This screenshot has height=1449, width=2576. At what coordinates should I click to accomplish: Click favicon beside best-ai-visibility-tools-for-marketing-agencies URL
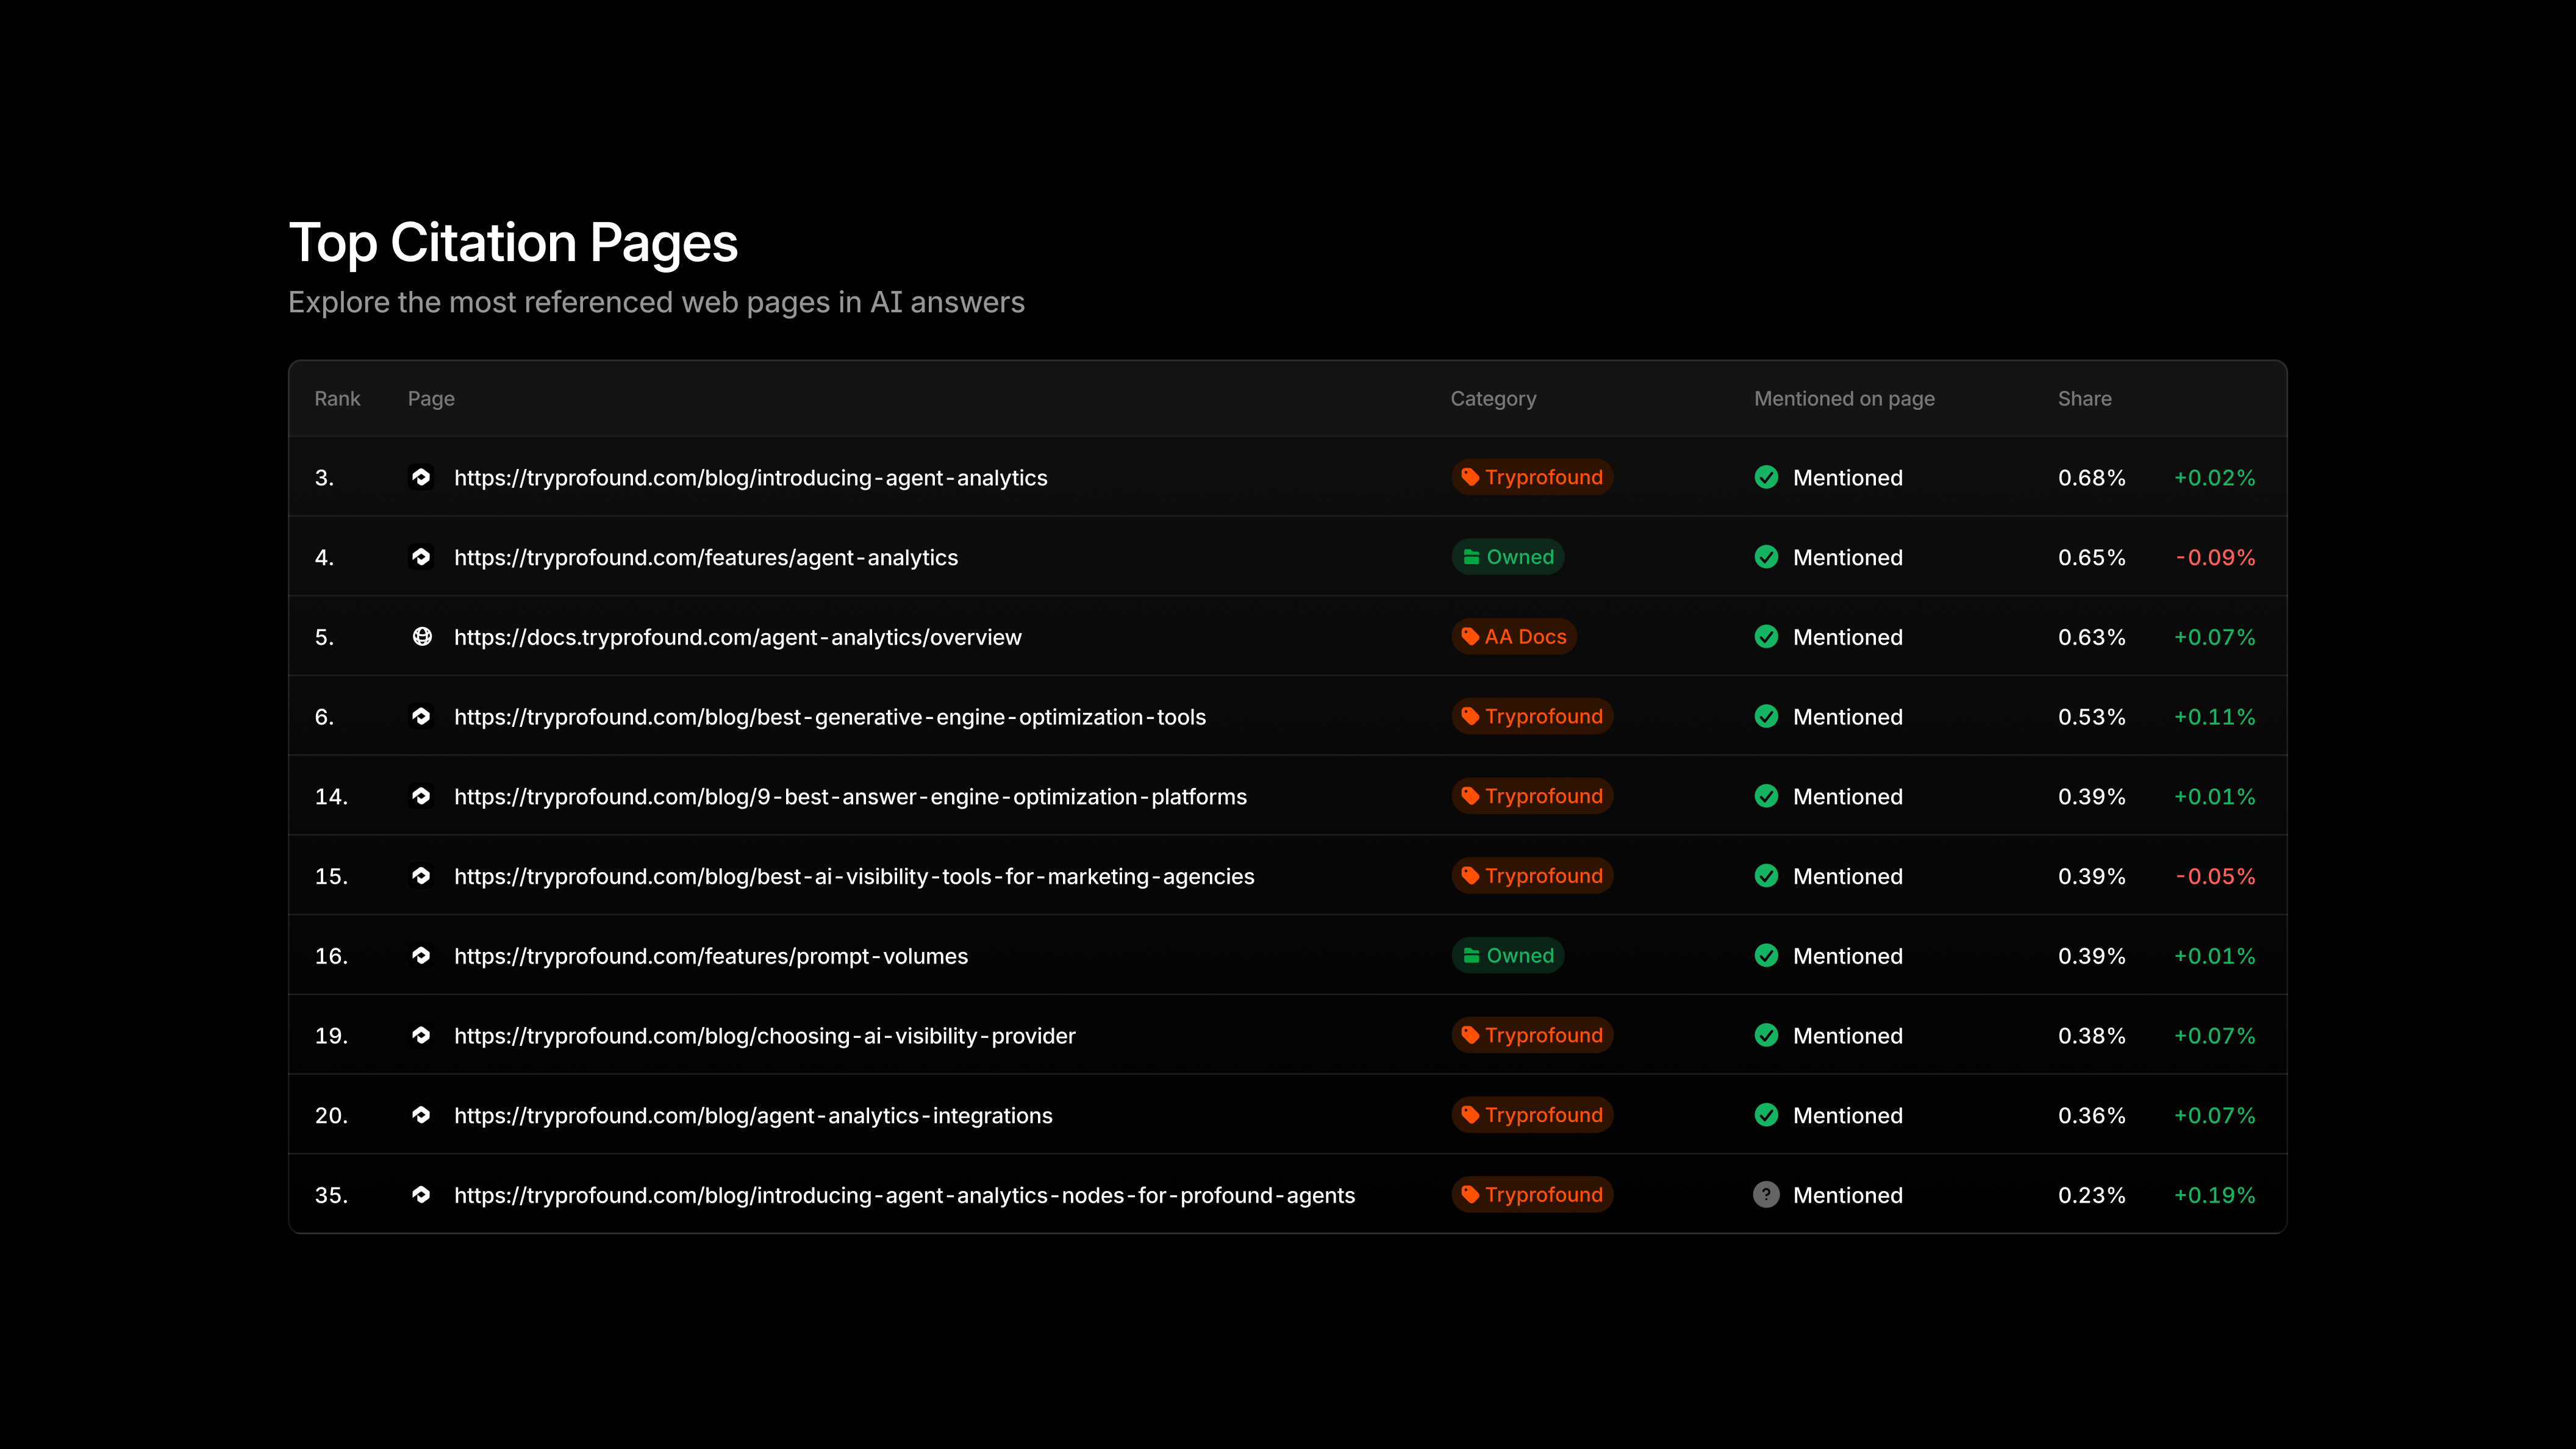point(421,876)
